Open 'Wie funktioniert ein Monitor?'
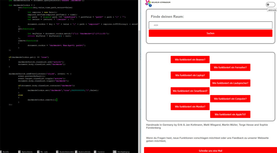 click(x=190, y=107)
